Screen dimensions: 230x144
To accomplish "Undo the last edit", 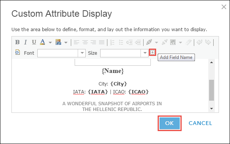I will tap(199, 42).
